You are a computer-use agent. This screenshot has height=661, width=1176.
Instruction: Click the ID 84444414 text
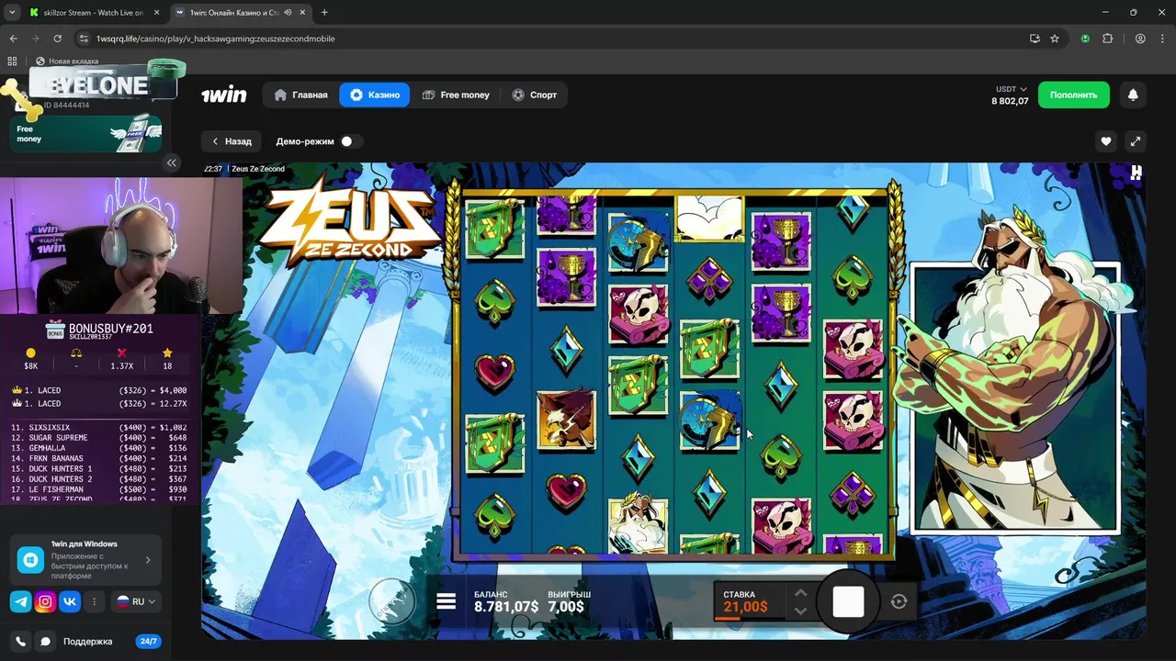[x=66, y=106]
